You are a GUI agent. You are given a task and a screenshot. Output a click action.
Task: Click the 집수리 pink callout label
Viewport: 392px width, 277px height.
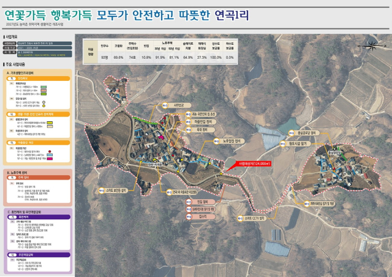pyautogui.click(x=203, y=217)
